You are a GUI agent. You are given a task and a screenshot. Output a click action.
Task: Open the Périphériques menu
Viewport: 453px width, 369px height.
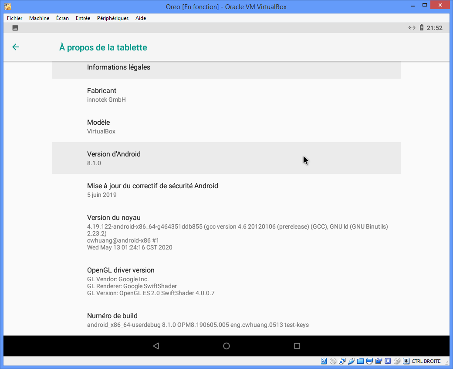coord(113,18)
